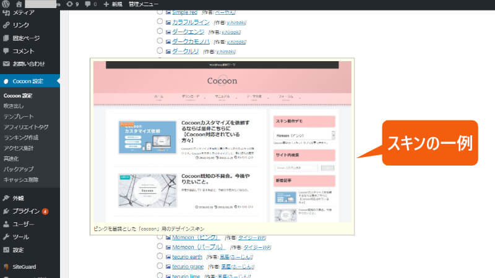Open author 風塵 link in tecurio earth row
The height and width of the screenshot is (278, 495).
(x=236, y=257)
